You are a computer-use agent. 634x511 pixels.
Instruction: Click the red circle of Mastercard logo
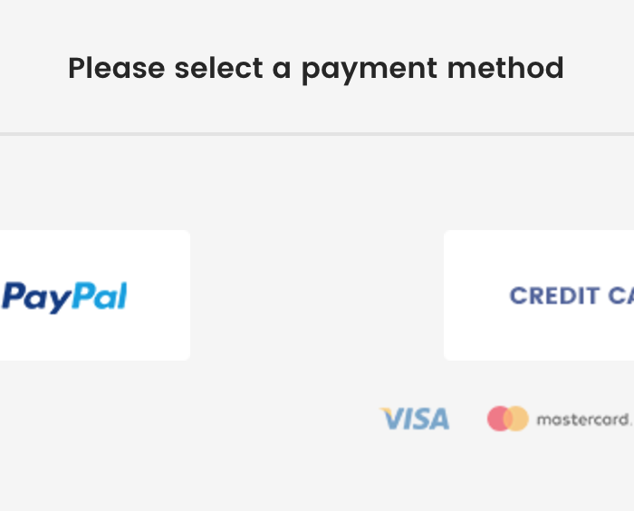click(499, 419)
